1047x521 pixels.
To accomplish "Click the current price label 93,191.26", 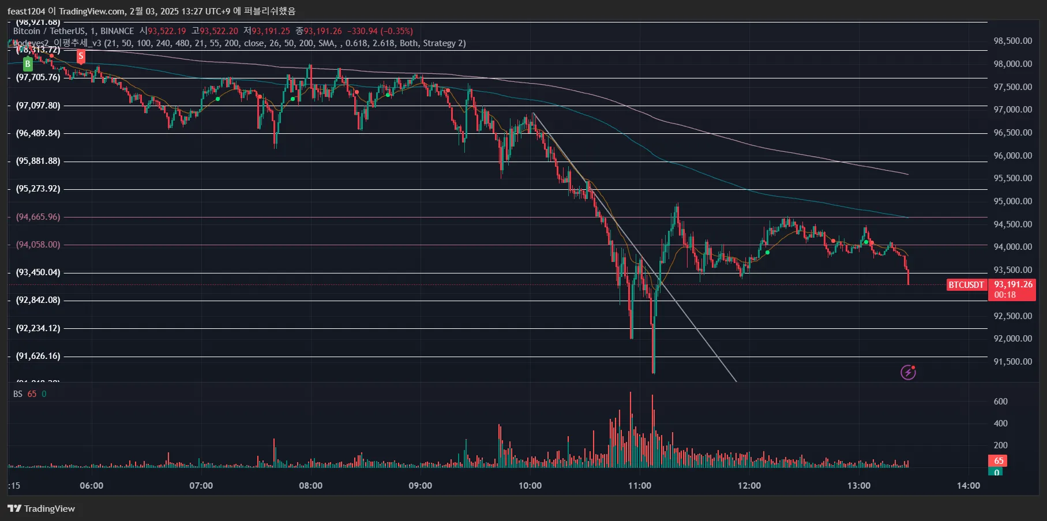I will click(x=1013, y=284).
